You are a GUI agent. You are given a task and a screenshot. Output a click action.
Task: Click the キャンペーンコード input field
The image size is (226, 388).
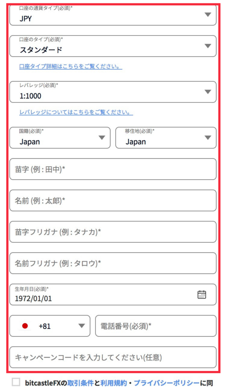point(113,357)
